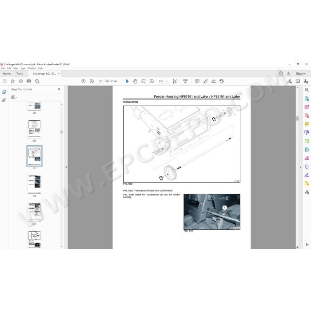Select page 227 thumbnail
311x311 pixels.
[x=34, y=156]
